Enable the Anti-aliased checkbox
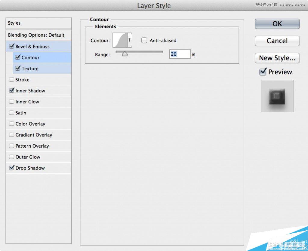 click(x=144, y=40)
